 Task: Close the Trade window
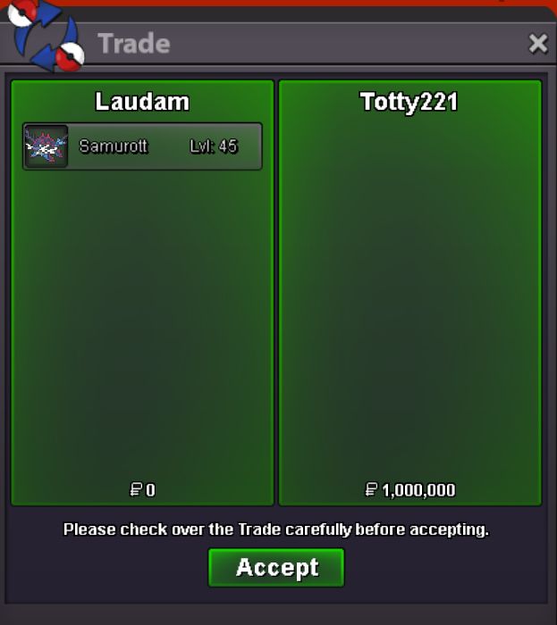(538, 43)
